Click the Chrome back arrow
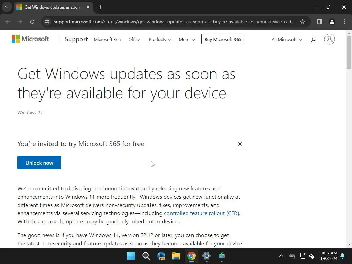This screenshot has width=352, height=264. coord(8,22)
